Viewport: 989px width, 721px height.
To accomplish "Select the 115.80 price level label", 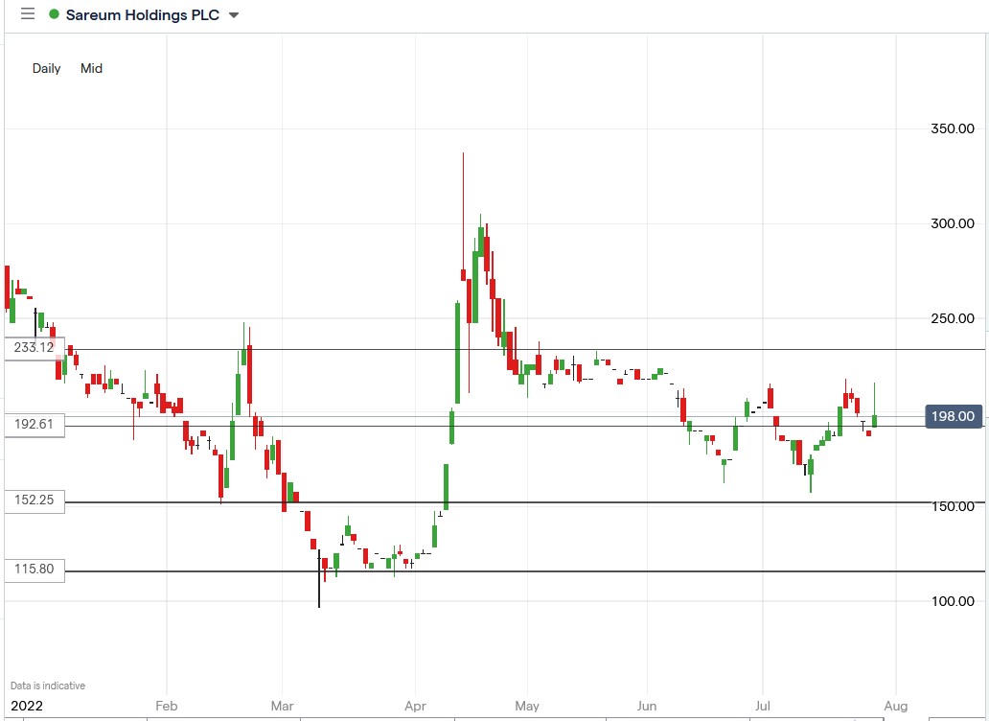I will click(32, 570).
